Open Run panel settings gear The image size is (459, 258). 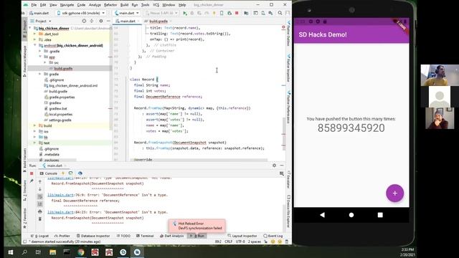274,166
